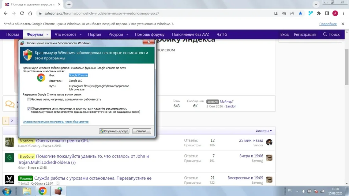The height and width of the screenshot is (196, 349).
Task: Click the RU language indicator
Action: tap(290, 190)
